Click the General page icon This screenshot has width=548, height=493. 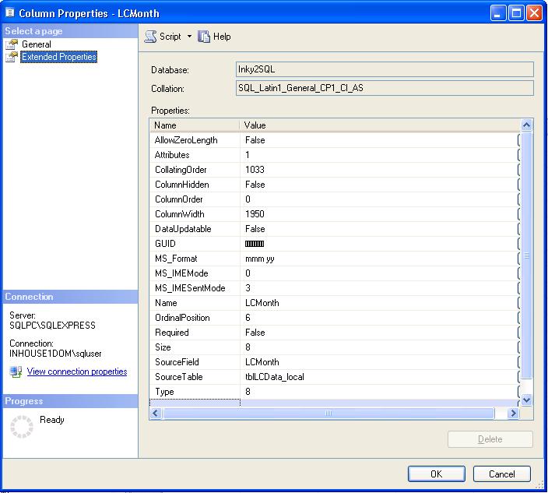coord(12,45)
